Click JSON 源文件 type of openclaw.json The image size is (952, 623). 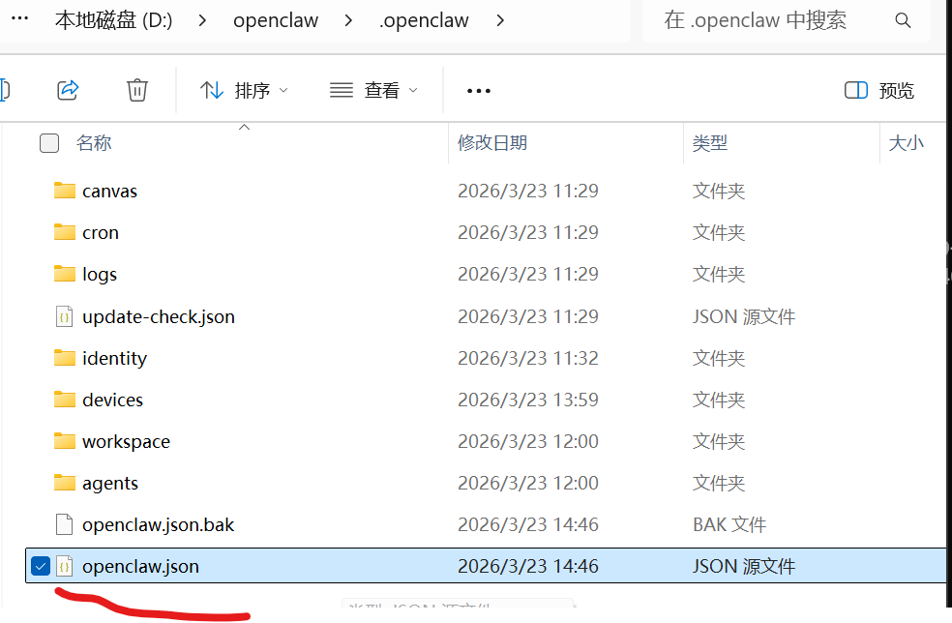coord(744,567)
